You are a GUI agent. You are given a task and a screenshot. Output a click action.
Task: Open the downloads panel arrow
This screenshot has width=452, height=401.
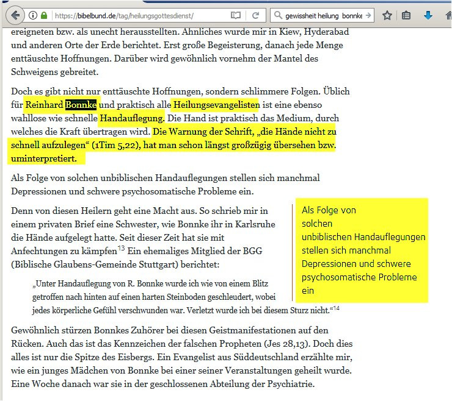pos(428,15)
